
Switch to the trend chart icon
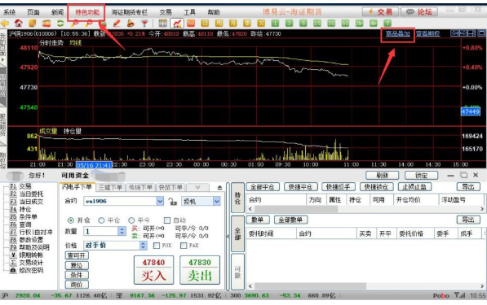pyautogui.click(x=177, y=24)
